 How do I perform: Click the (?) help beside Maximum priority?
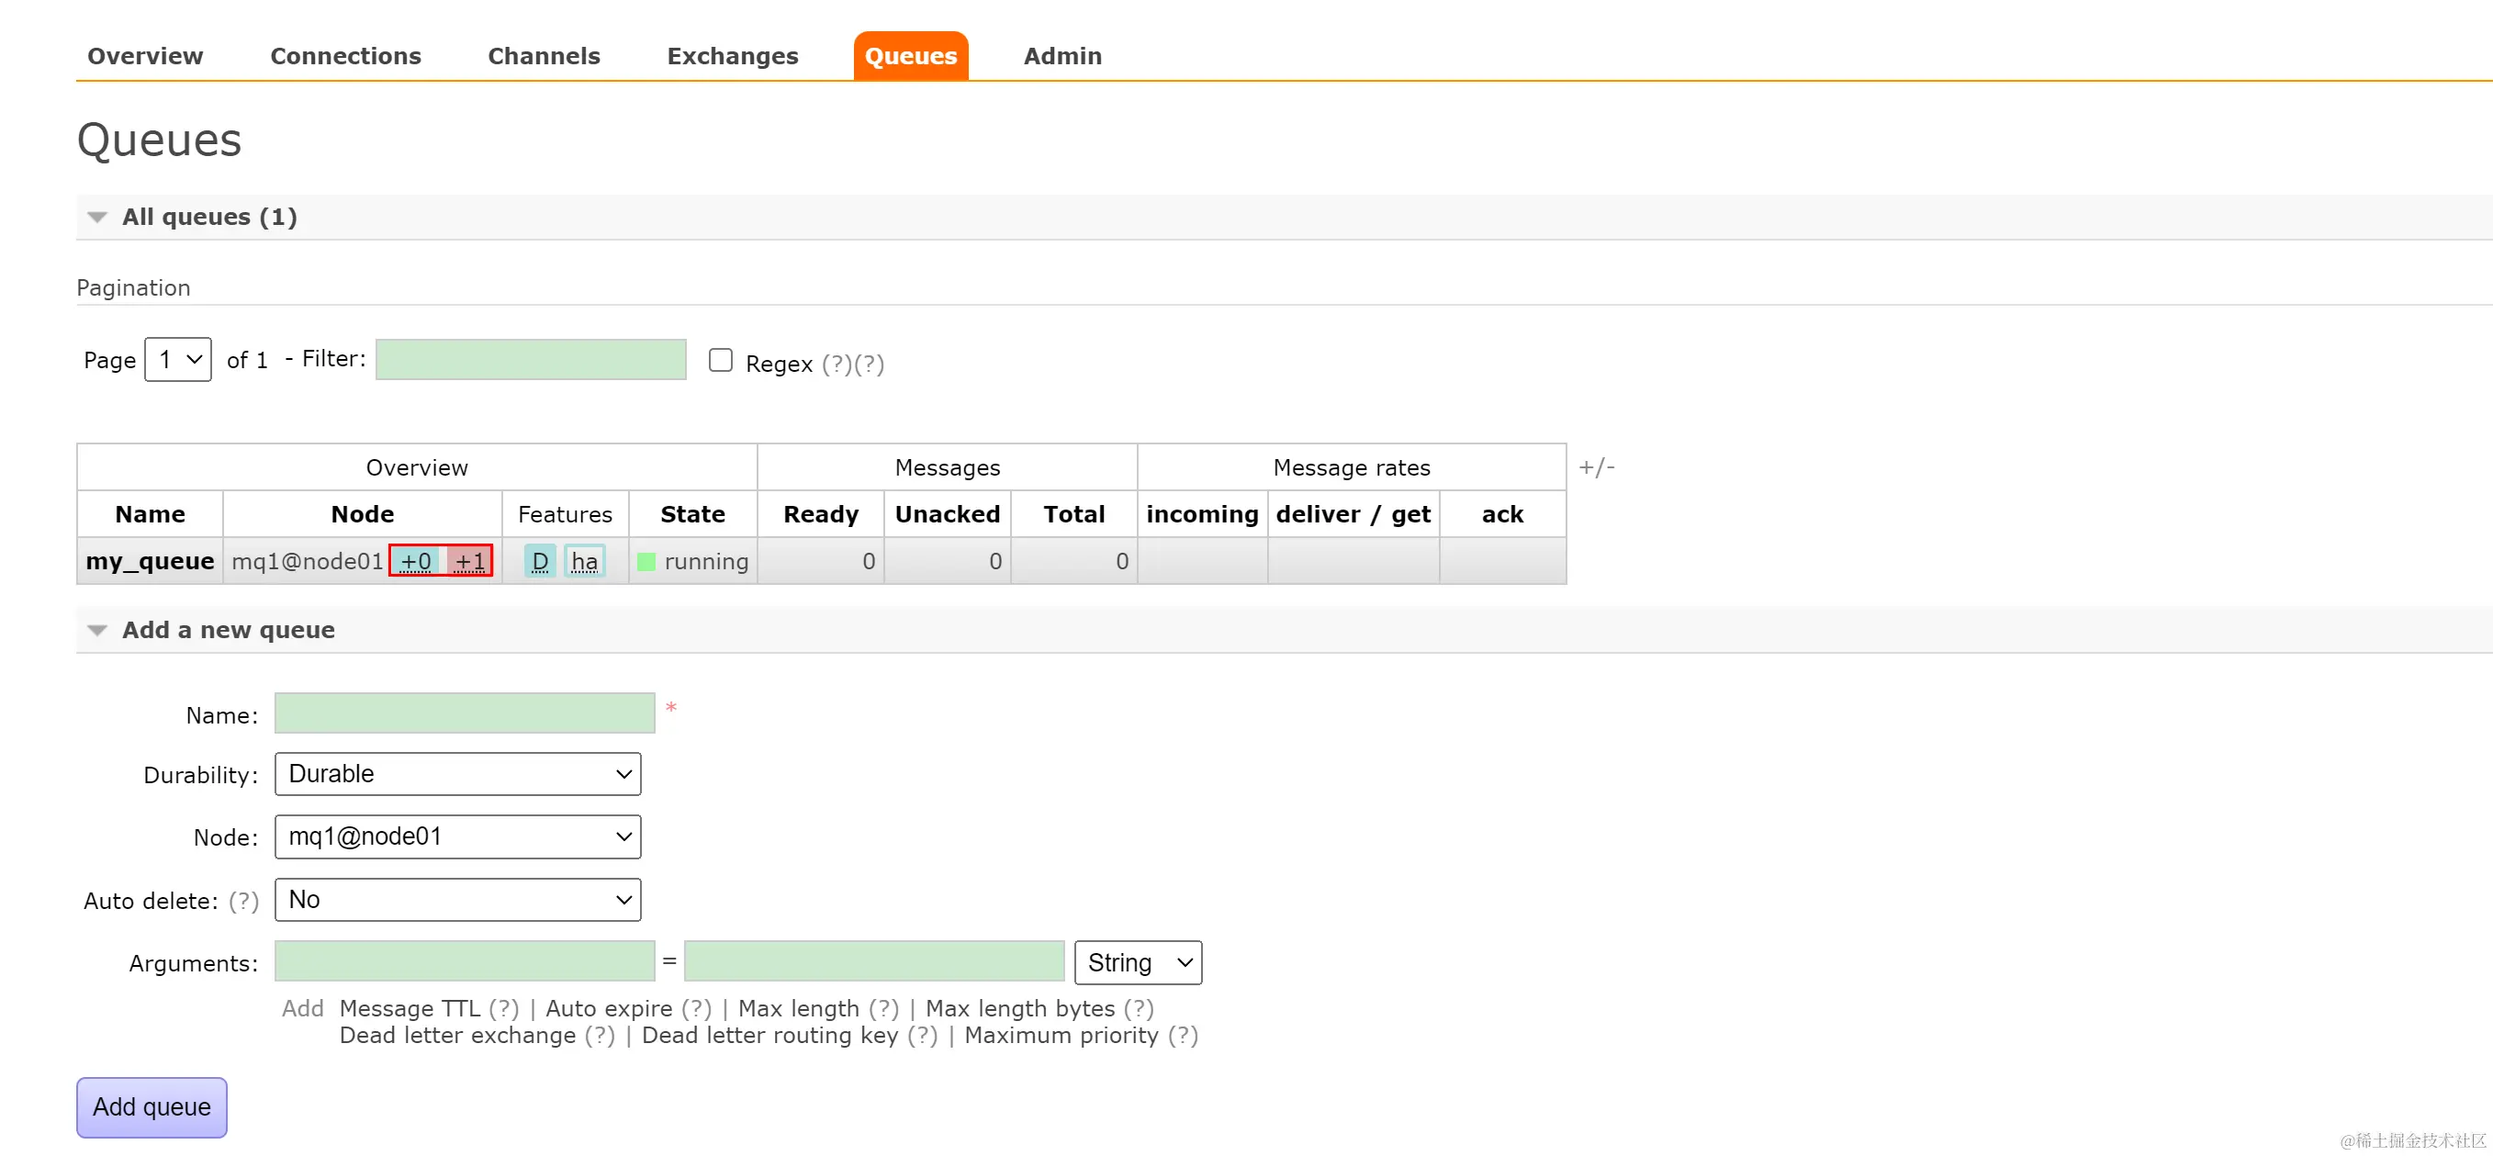(1183, 1036)
